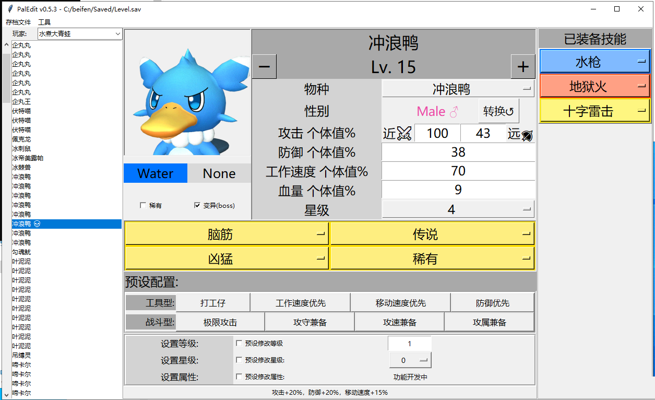Click the minus button to decrease level
Screen dimensions: 655x400
[264, 67]
